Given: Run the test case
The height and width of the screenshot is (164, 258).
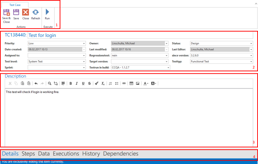Looking at the screenshot, I should point(47,13).
